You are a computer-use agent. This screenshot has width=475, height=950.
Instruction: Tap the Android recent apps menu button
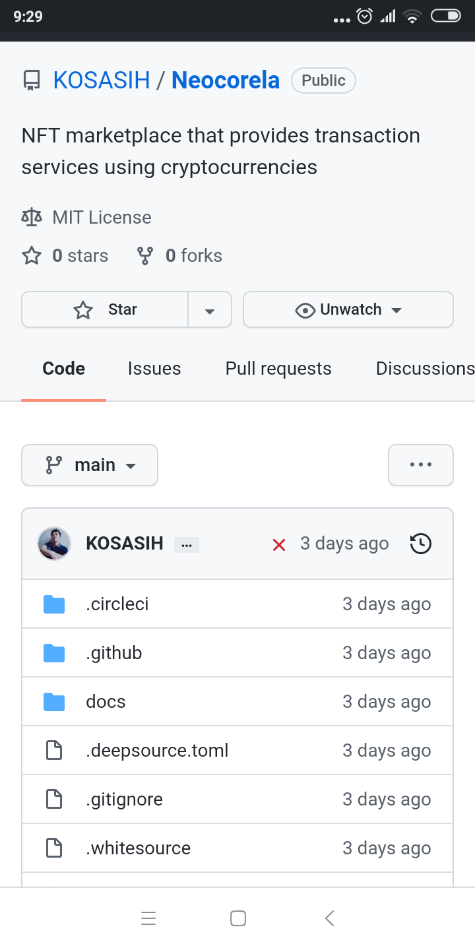click(x=148, y=918)
